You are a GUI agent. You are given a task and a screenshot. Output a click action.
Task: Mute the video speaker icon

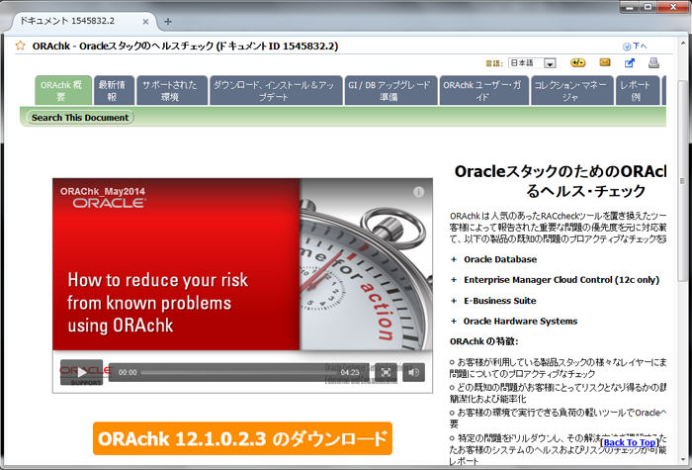click(413, 372)
